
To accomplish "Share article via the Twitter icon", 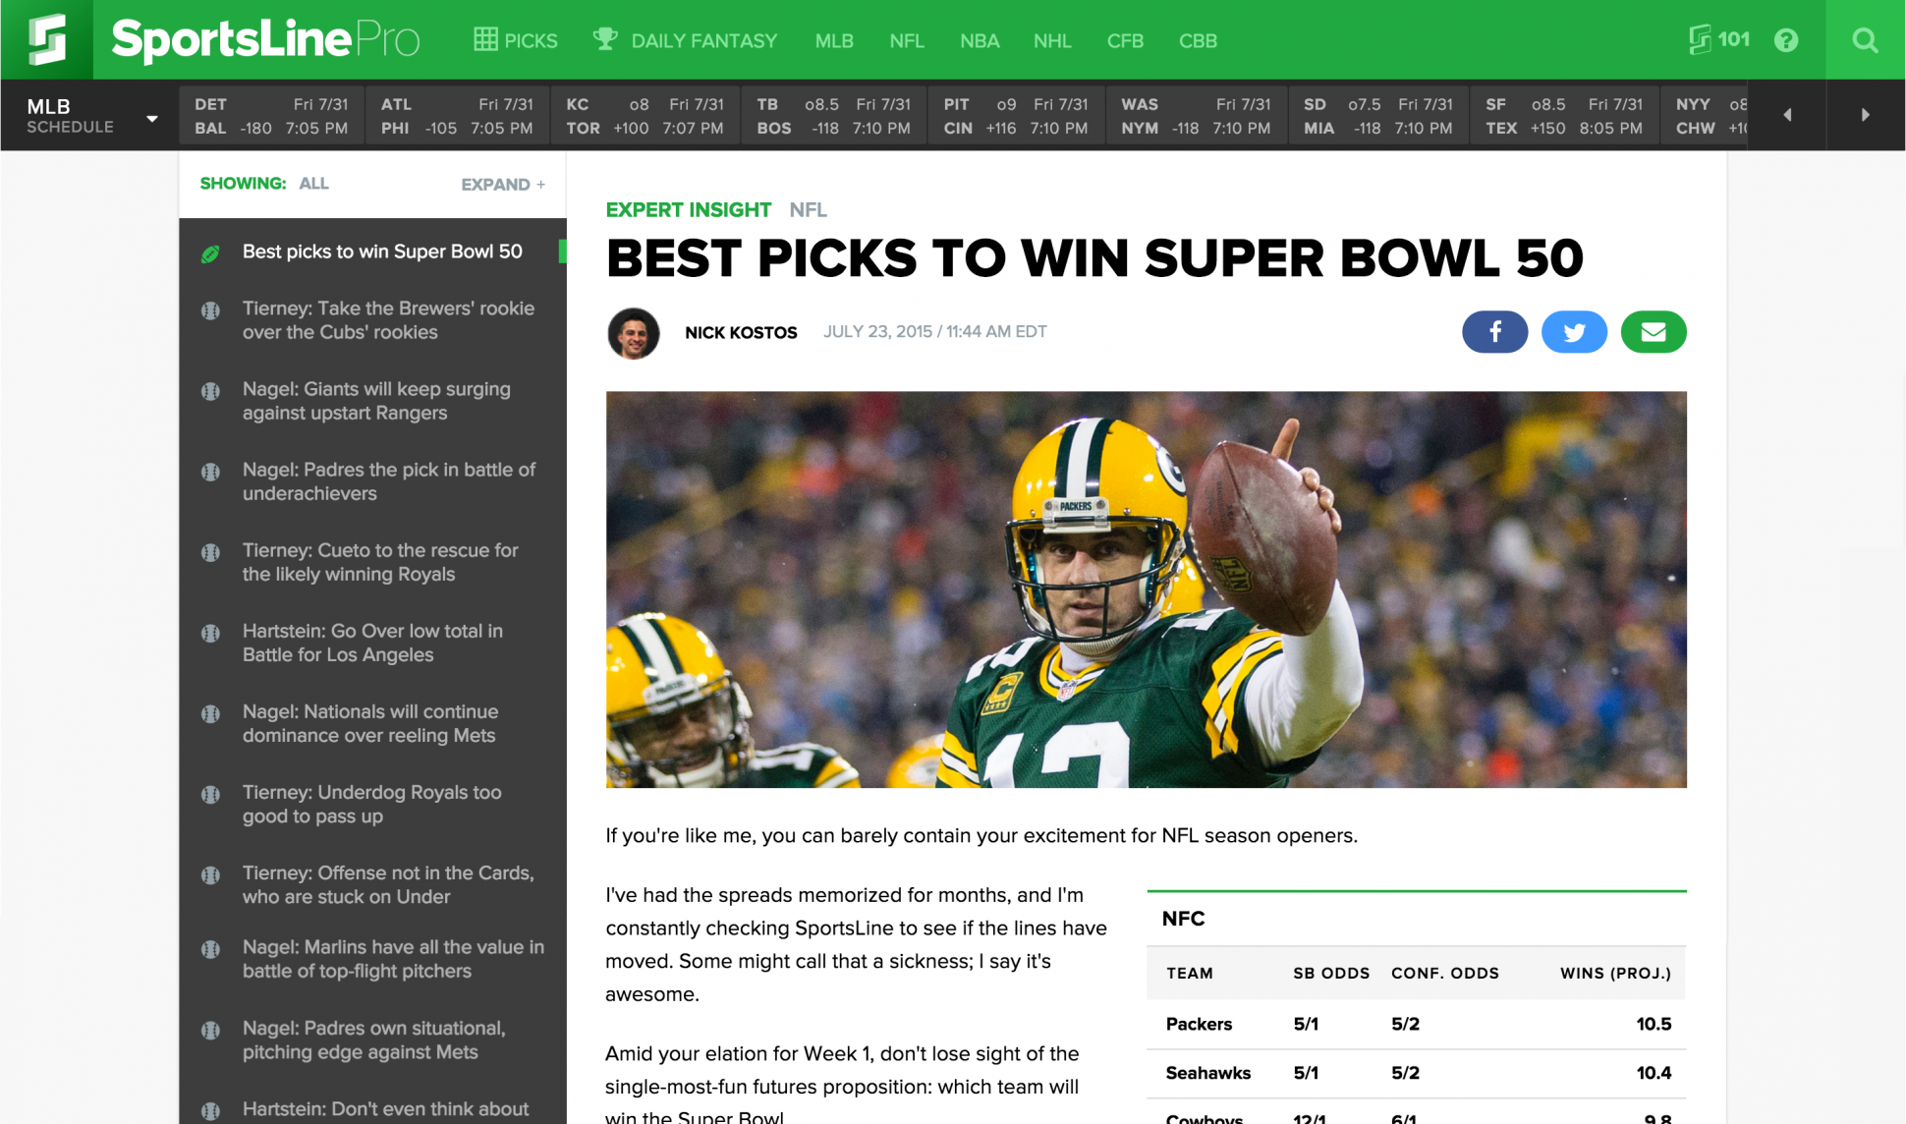I will click(1574, 332).
